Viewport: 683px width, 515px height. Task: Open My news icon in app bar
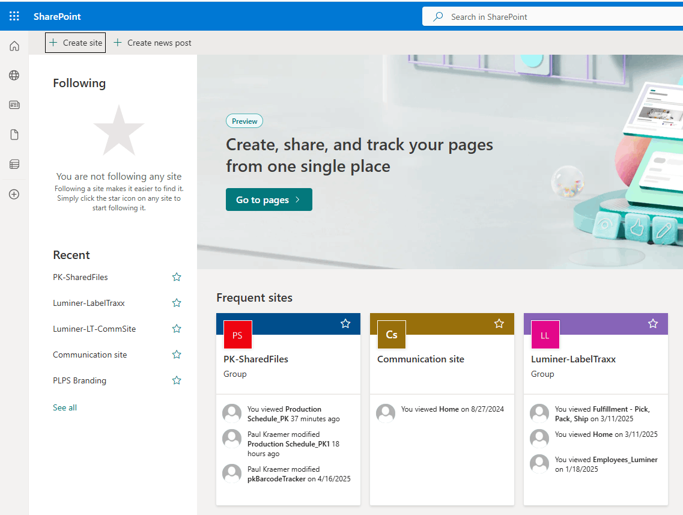[14, 105]
